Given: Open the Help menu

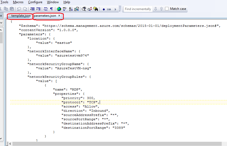Looking at the screenshot, I should tap(67, 2).
